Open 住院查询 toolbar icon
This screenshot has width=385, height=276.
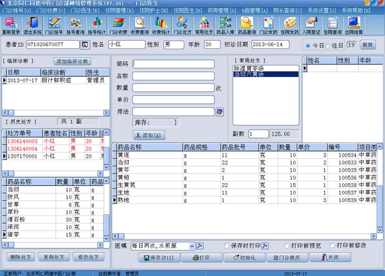coord(332,25)
